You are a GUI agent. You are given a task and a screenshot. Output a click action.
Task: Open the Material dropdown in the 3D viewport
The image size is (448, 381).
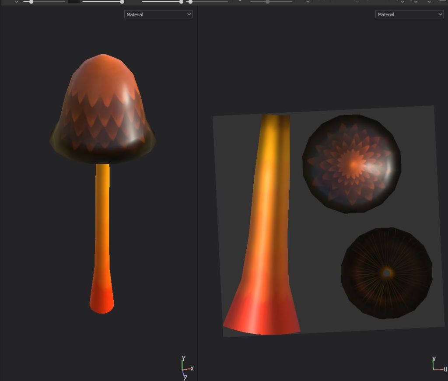tap(158, 14)
